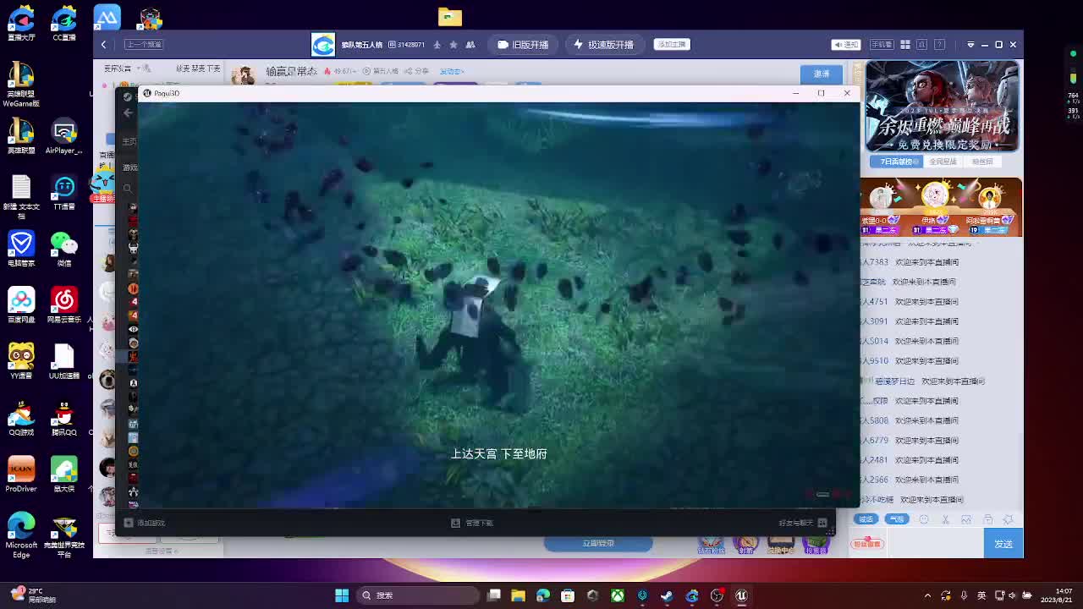Expand the 上一个频道 channel dropdown
Viewport: 1083px width, 609px height.
(x=146, y=44)
